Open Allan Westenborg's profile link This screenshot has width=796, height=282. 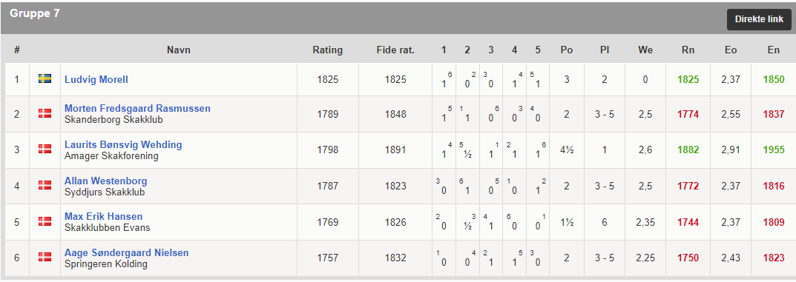pos(105,181)
